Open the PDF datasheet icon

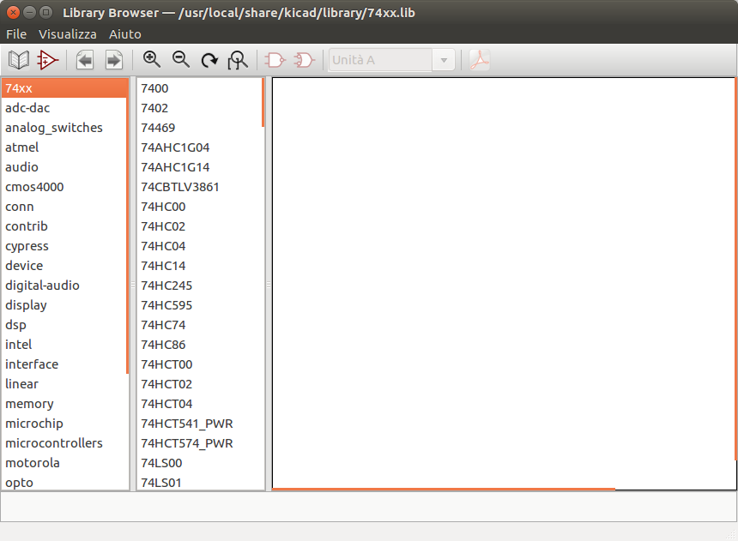click(x=480, y=60)
